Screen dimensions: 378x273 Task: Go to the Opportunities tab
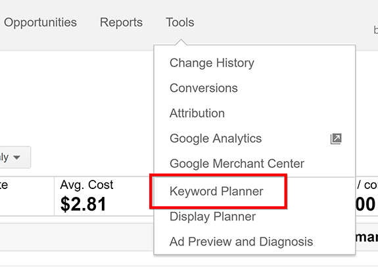[40, 22]
